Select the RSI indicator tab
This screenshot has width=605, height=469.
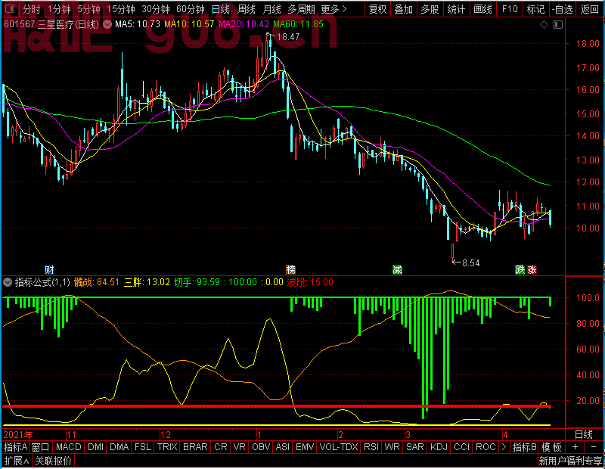pyautogui.click(x=371, y=447)
